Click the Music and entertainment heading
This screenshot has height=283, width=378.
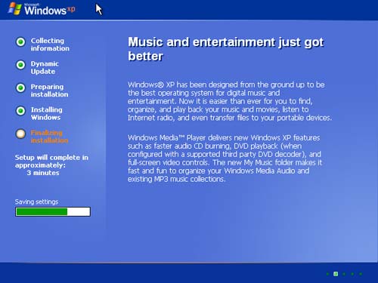coord(226,49)
